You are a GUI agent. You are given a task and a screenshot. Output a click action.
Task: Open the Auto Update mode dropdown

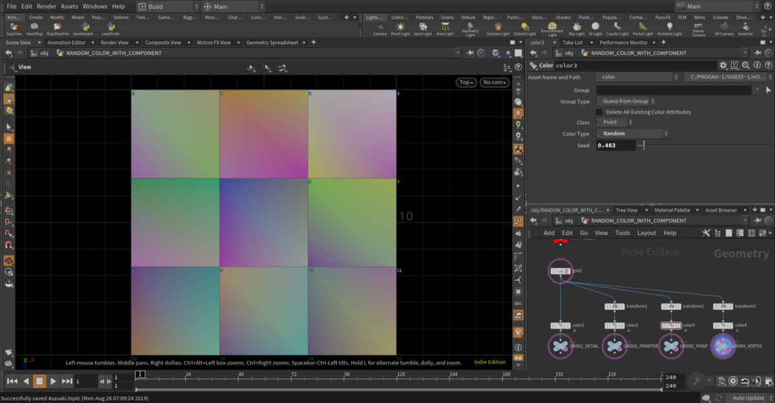(x=751, y=397)
